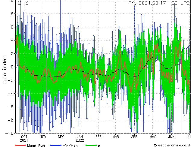Click the weatheronline.co.uk copyright text
Image resolution: width=191 pixels, height=147 pixels.
tap(172, 145)
